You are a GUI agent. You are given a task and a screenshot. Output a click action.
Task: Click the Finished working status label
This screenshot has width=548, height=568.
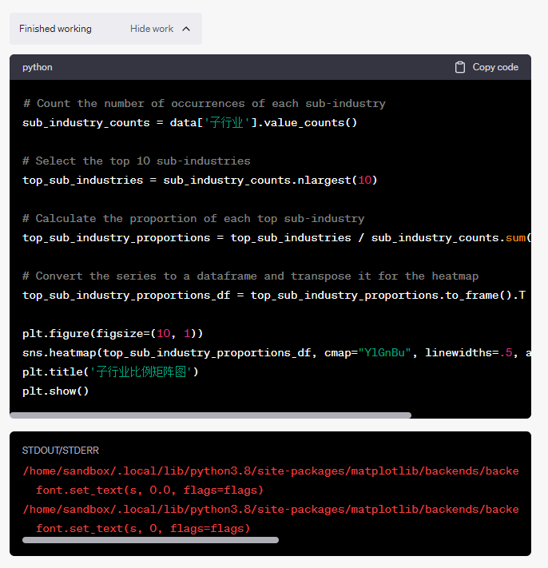coord(55,29)
